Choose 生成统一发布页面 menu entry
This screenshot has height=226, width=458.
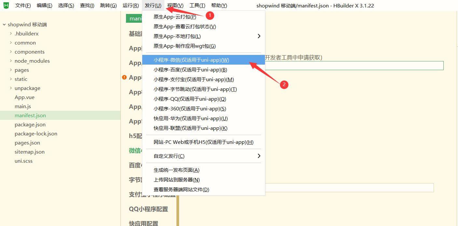pyautogui.click(x=204, y=170)
